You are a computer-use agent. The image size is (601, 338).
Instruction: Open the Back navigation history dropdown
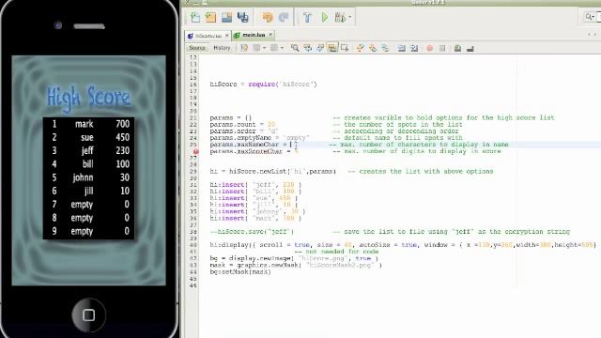coord(264,48)
